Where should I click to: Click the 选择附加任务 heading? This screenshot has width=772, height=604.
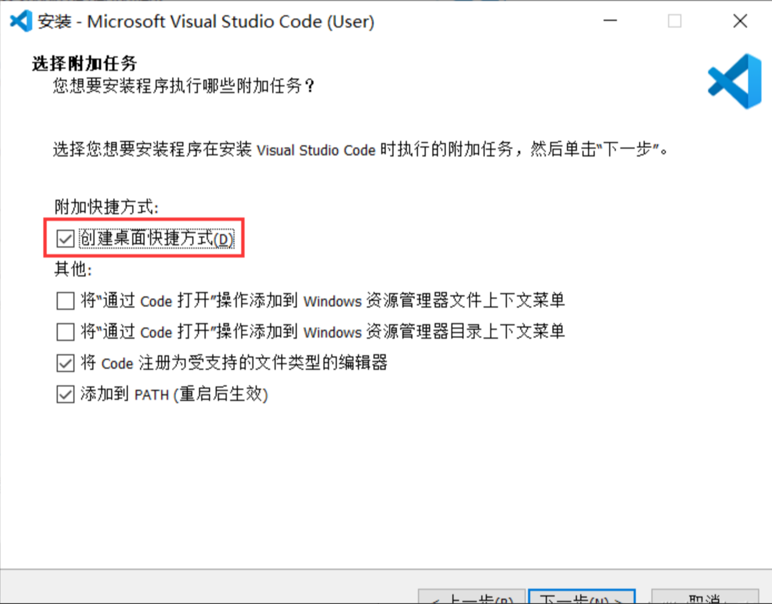coord(84,63)
